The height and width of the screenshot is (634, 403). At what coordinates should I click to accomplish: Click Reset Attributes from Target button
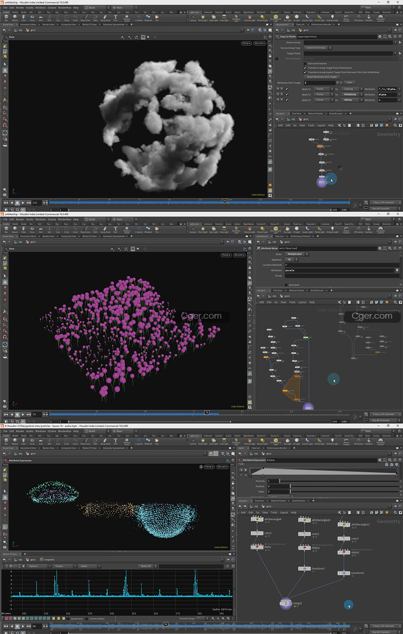[321, 77]
